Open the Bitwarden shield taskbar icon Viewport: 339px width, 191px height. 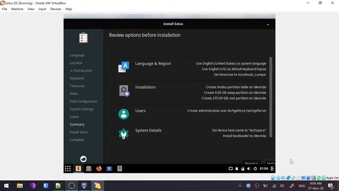[46, 186]
